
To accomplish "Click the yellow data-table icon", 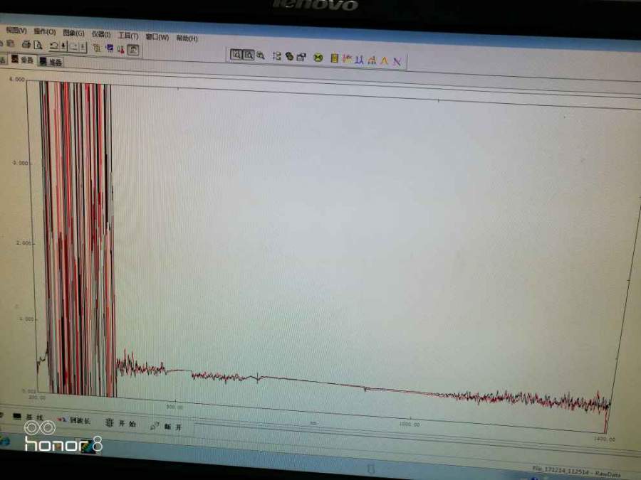I will (x=335, y=58).
